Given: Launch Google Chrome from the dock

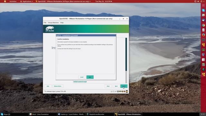Looking at the screenshot, I should (203, 25).
